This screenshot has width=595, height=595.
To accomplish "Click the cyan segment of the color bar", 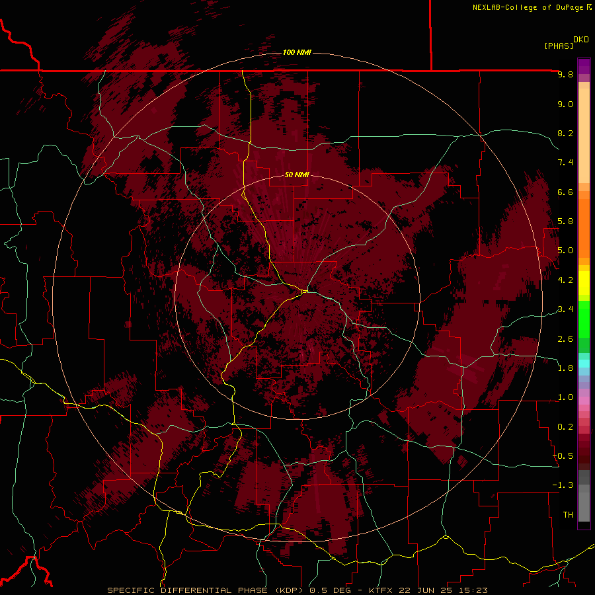I will (584, 364).
